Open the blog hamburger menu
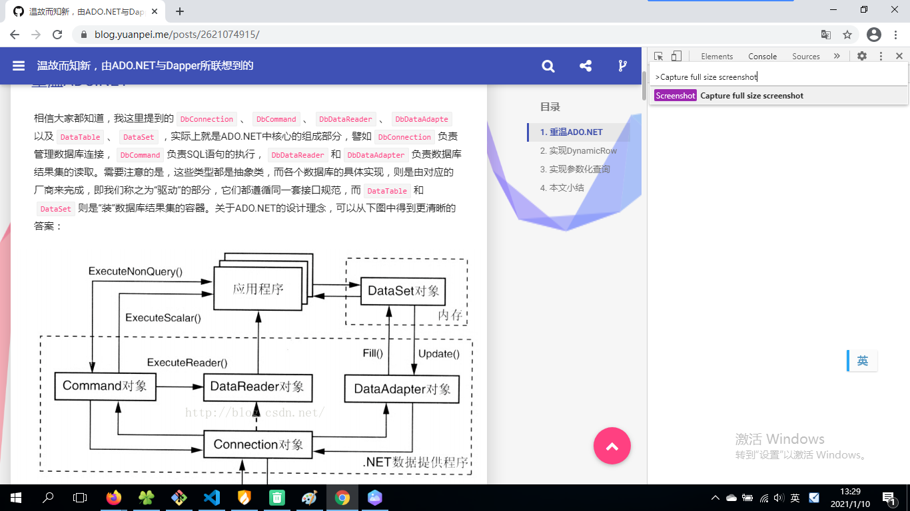Viewport: 910px width, 511px height. pyautogui.click(x=19, y=66)
